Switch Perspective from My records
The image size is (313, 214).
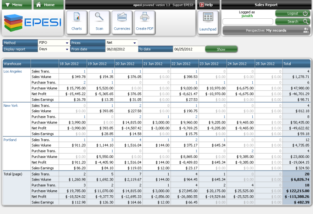tap(266, 30)
